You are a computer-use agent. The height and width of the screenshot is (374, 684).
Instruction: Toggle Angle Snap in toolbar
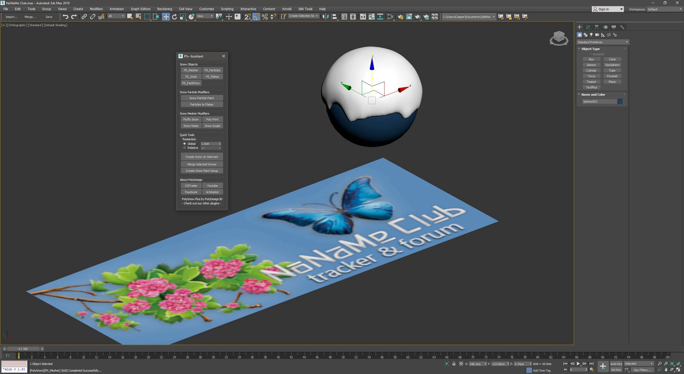click(x=256, y=17)
